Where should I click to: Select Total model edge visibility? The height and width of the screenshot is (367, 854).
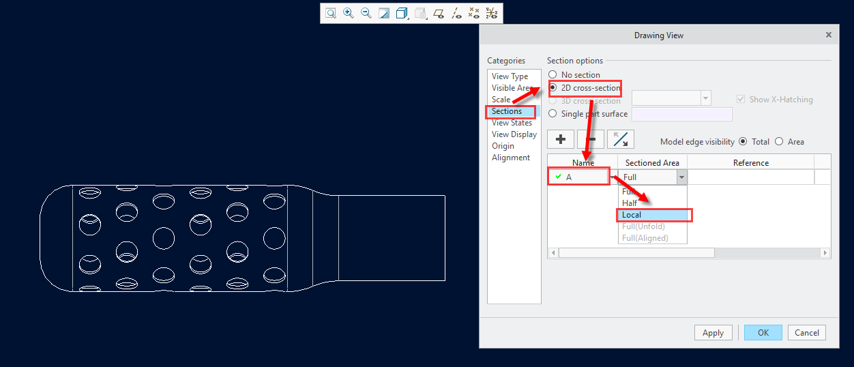click(x=743, y=142)
